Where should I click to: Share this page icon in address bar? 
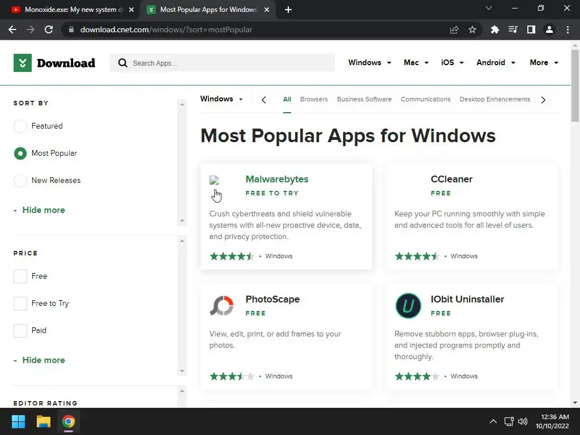tap(454, 29)
